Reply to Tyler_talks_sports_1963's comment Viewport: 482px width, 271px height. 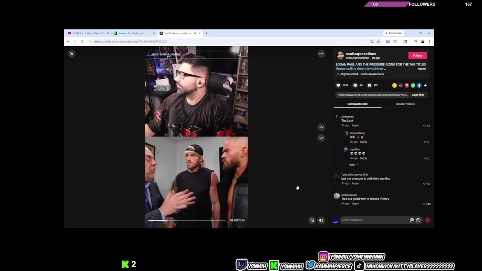click(x=355, y=183)
